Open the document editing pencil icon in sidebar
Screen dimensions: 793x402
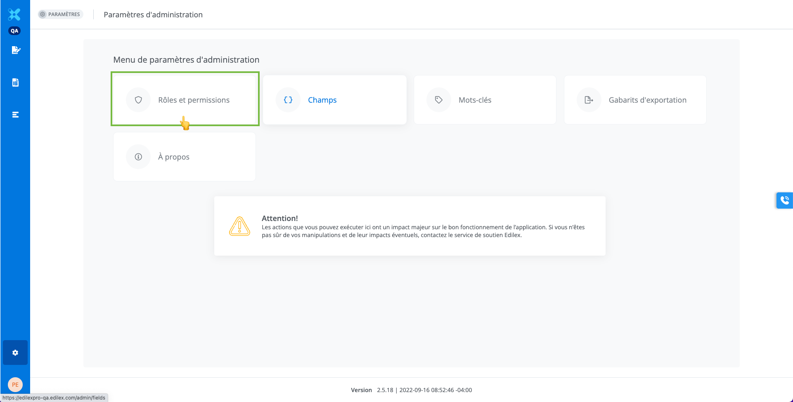tap(16, 50)
